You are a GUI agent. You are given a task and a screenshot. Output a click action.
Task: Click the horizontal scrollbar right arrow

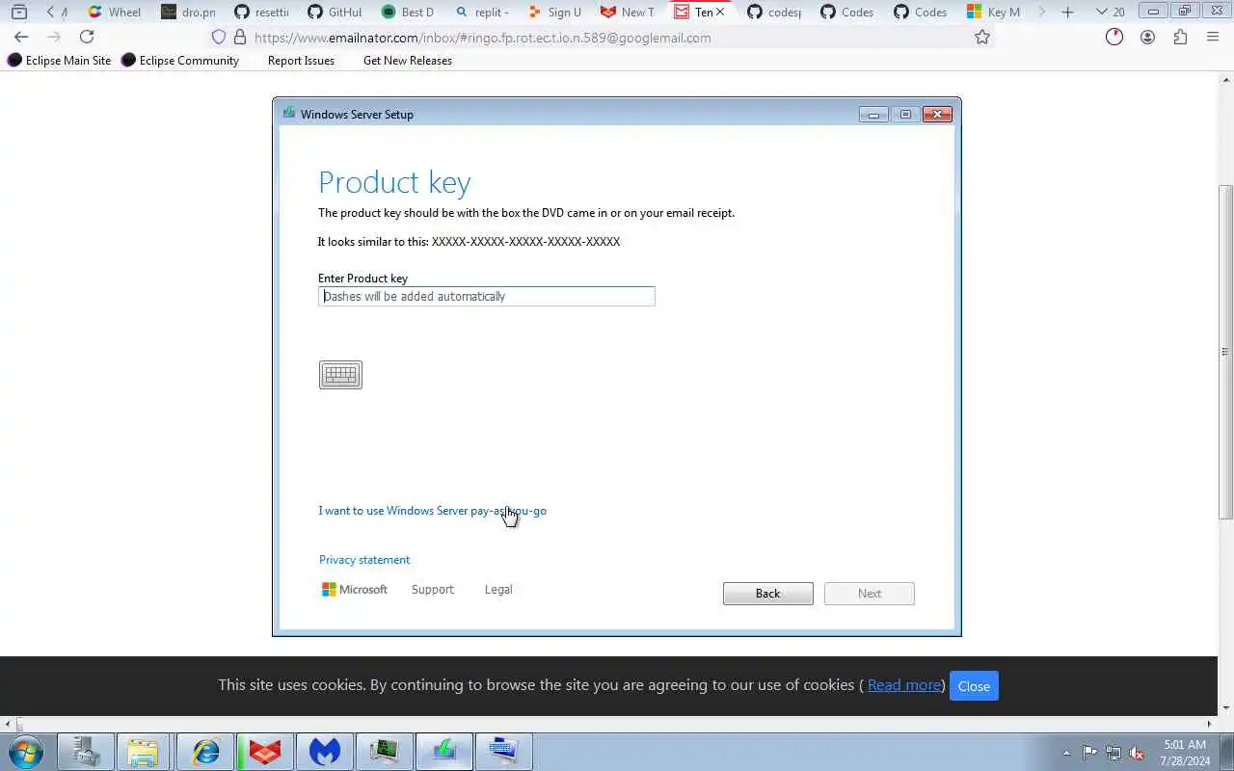tap(1210, 724)
